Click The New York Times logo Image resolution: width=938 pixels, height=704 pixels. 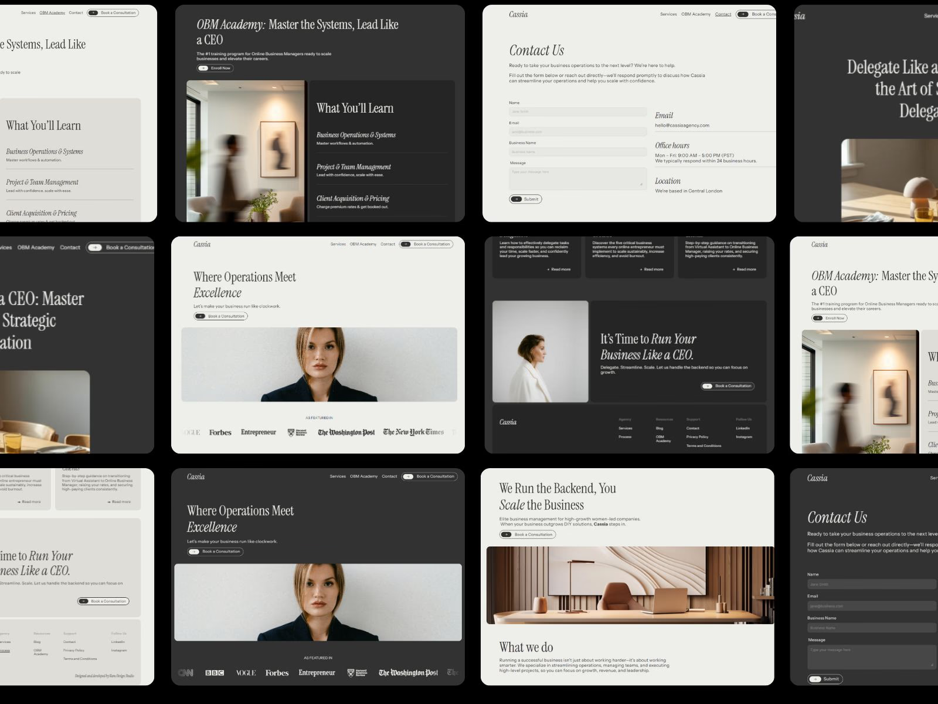tap(413, 432)
